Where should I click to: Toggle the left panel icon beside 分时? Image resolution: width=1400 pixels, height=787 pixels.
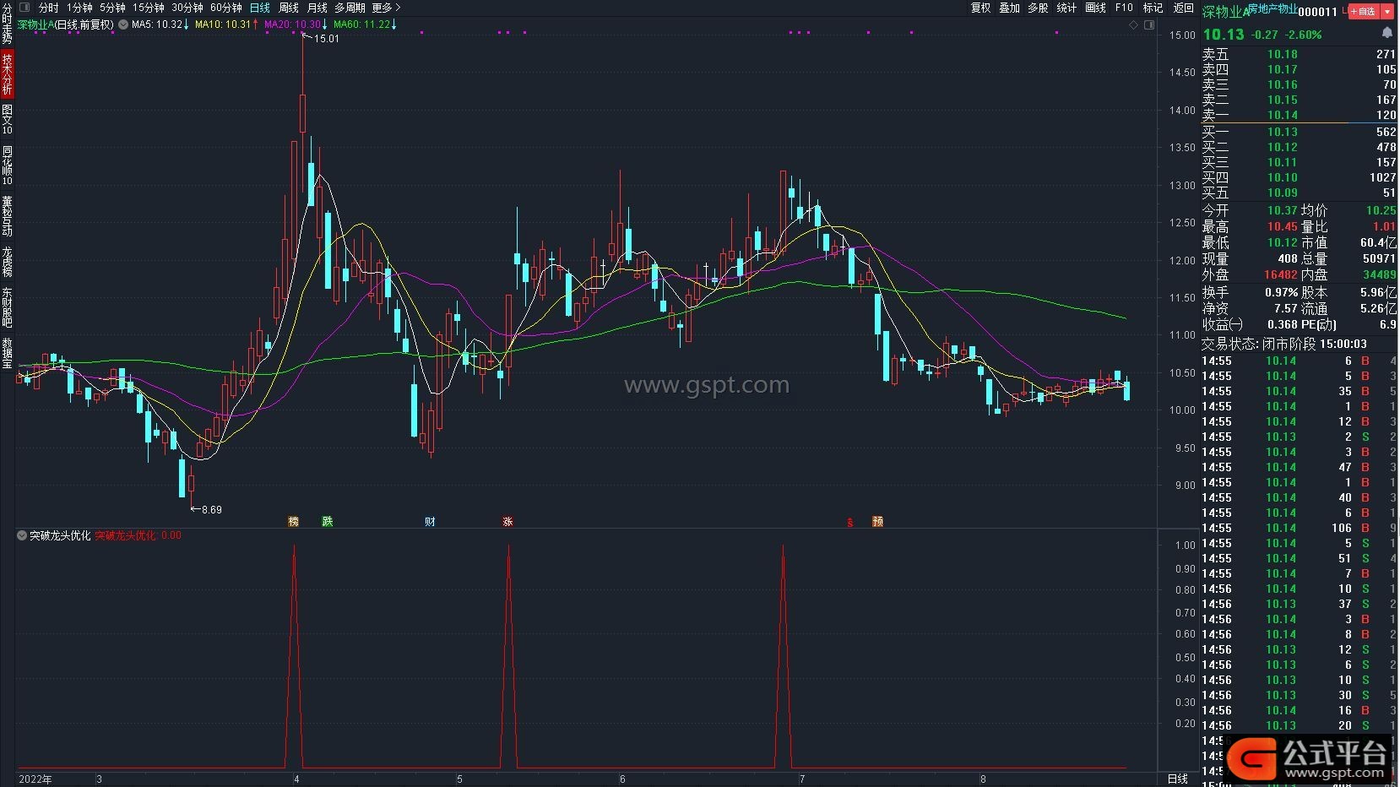[x=24, y=8]
